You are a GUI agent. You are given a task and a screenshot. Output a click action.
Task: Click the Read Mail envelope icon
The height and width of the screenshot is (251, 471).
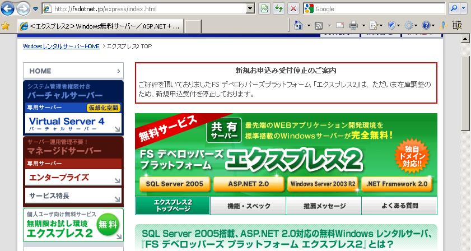340,26
